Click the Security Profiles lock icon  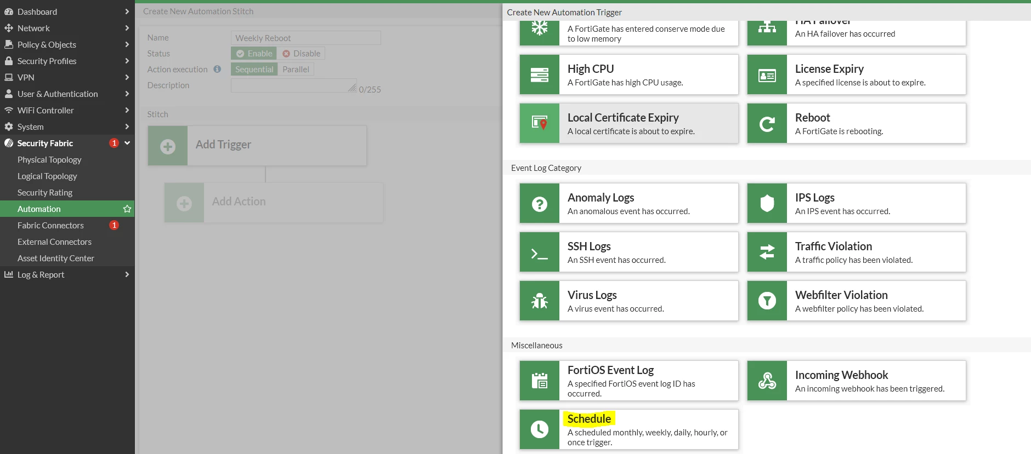(x=9, y=61)
